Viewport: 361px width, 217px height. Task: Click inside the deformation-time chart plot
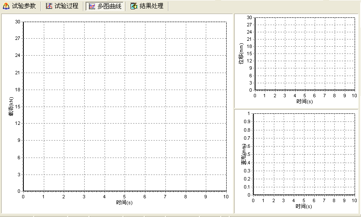click(x=304, y=154)
